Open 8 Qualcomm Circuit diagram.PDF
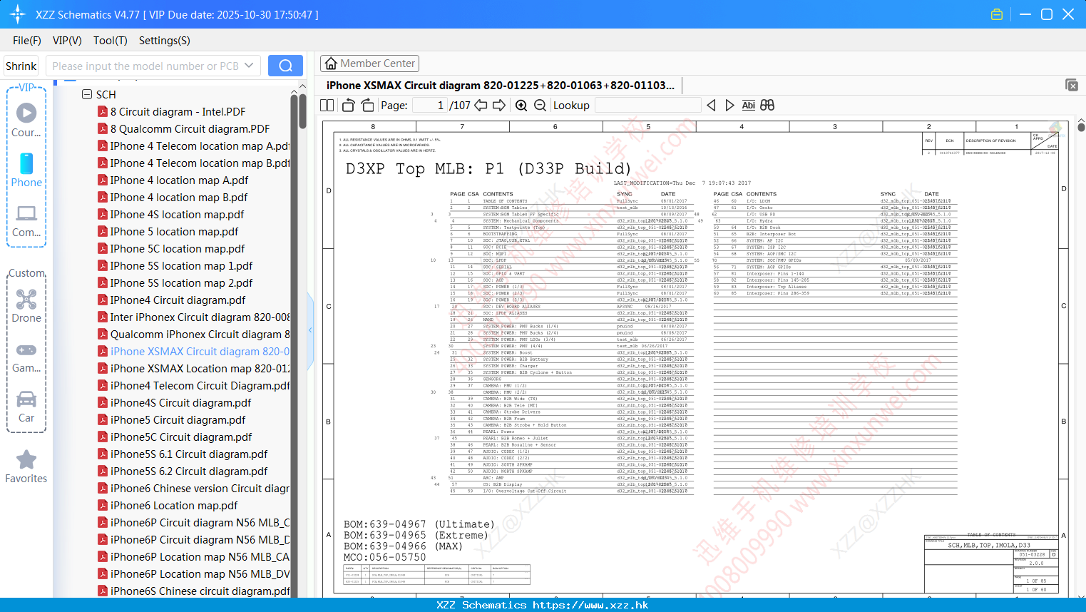The height and width of the screenshot is (612, 1086). click(x=190, y=129)
